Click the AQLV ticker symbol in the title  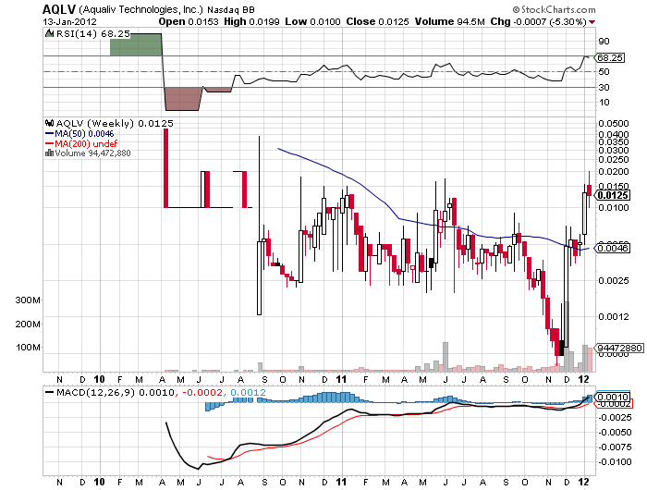click(59, 9)
